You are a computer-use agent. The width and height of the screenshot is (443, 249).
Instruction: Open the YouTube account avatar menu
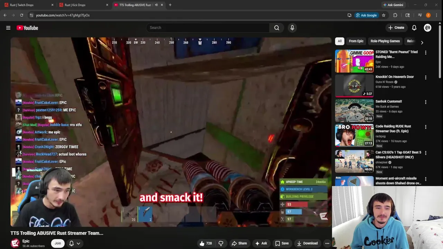point(427,28)
